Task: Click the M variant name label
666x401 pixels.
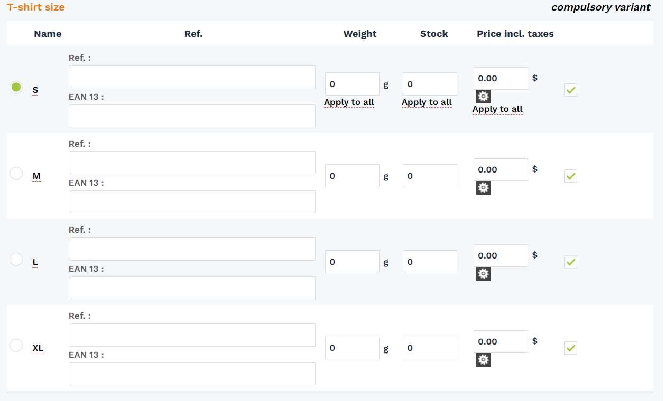Action: pos(36,176)
